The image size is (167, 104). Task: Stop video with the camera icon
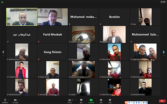pos(15,101)
